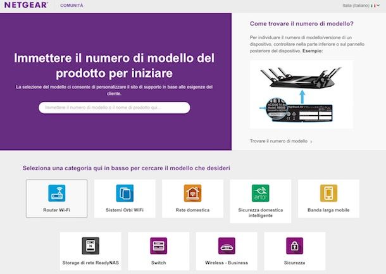Viewport: 386px width, 274px height.
Task: Select the Banda larga mobile label
Action: coord(328,210)
